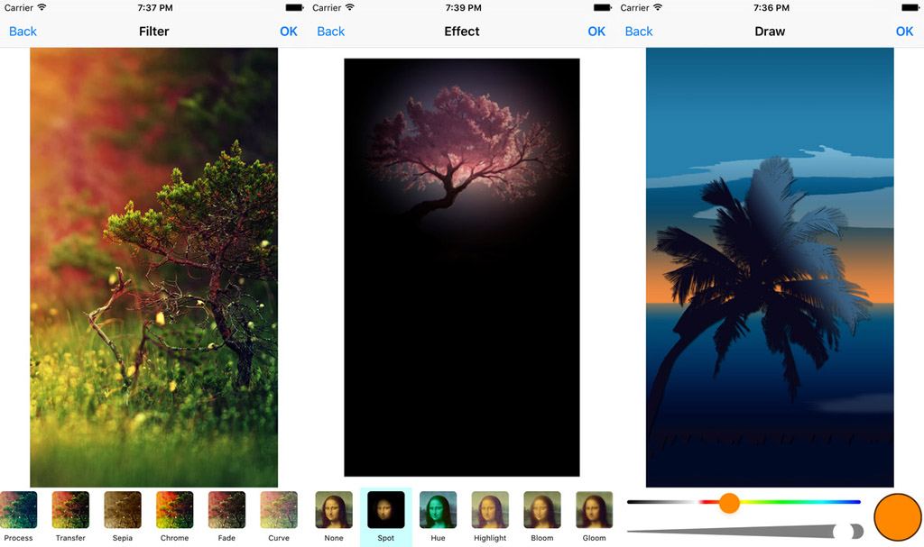Choose the Spot effect
This screenshot has height=547, width=924.
[x=386, y=510]
